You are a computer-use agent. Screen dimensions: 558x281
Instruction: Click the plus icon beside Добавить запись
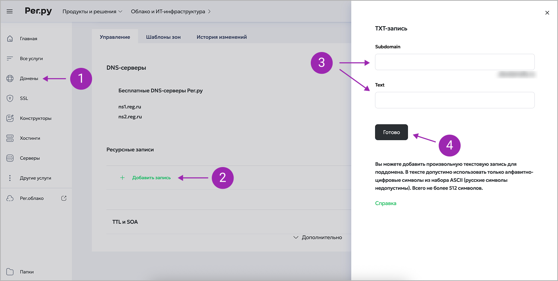pos(122,178)
